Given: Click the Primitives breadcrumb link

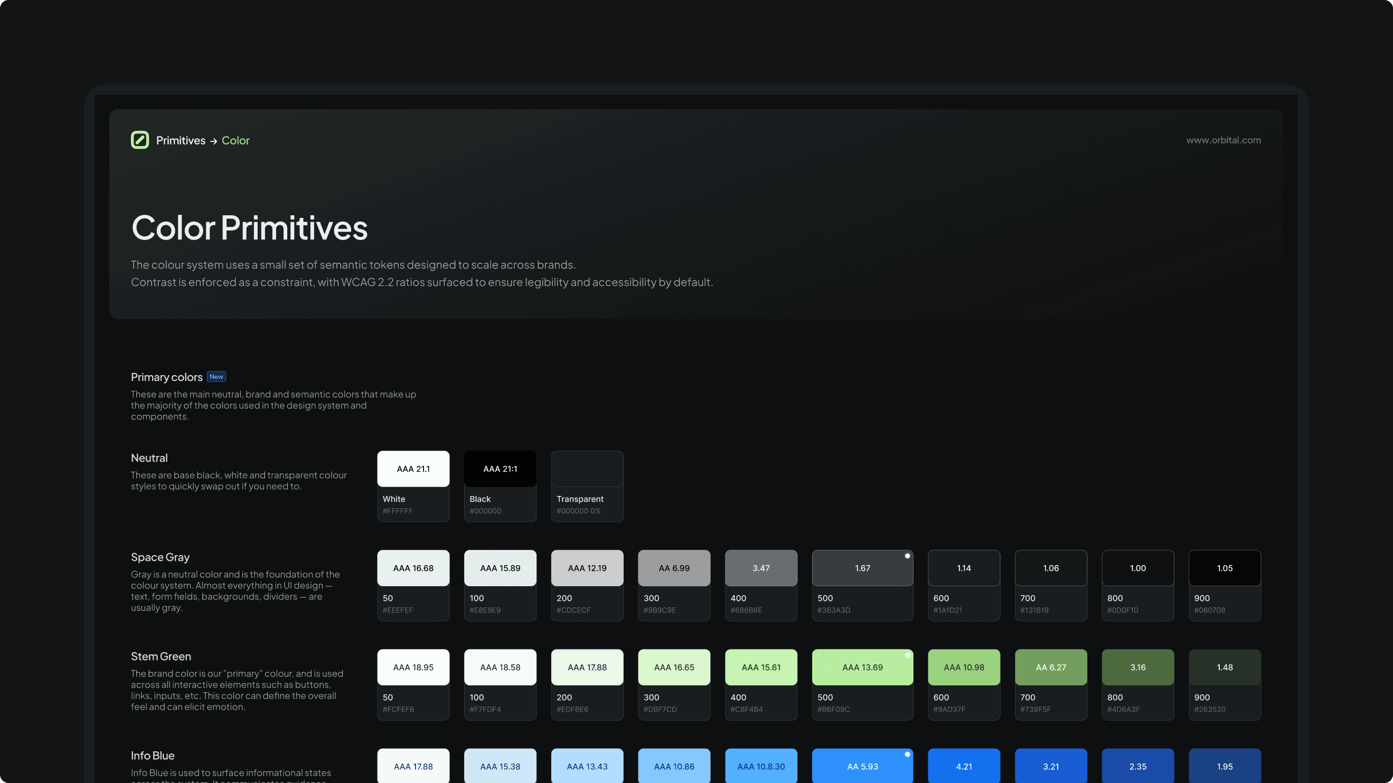Looking at the screenshot, I should click(x=181, y=140).
